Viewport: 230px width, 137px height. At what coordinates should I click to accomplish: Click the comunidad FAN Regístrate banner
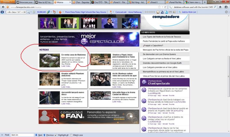(89, 117)
